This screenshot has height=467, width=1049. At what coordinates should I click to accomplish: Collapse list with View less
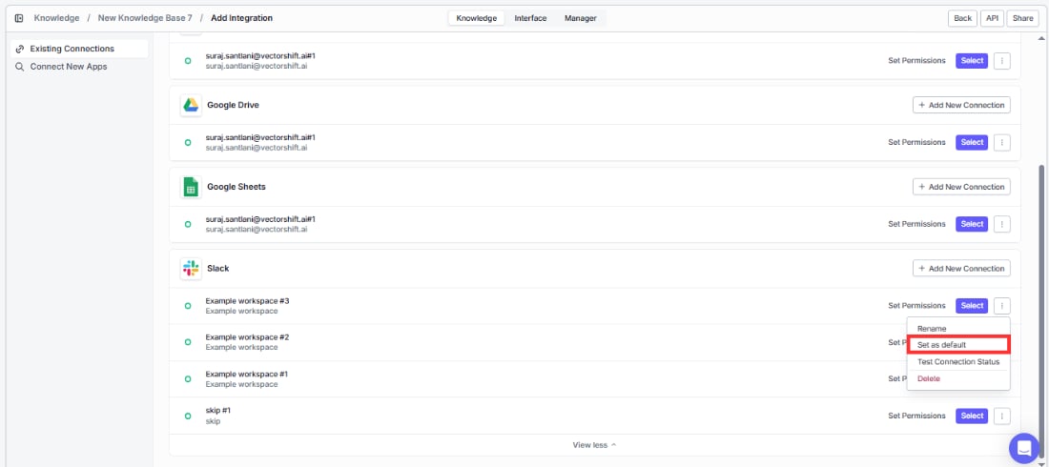[x=594, y=445]
